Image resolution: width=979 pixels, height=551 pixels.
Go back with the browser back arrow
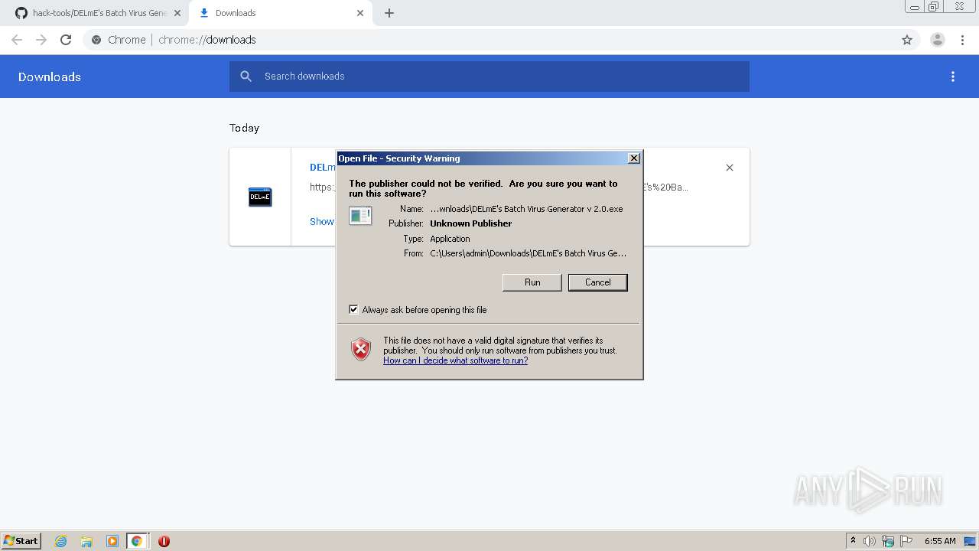tap(17, 40)
